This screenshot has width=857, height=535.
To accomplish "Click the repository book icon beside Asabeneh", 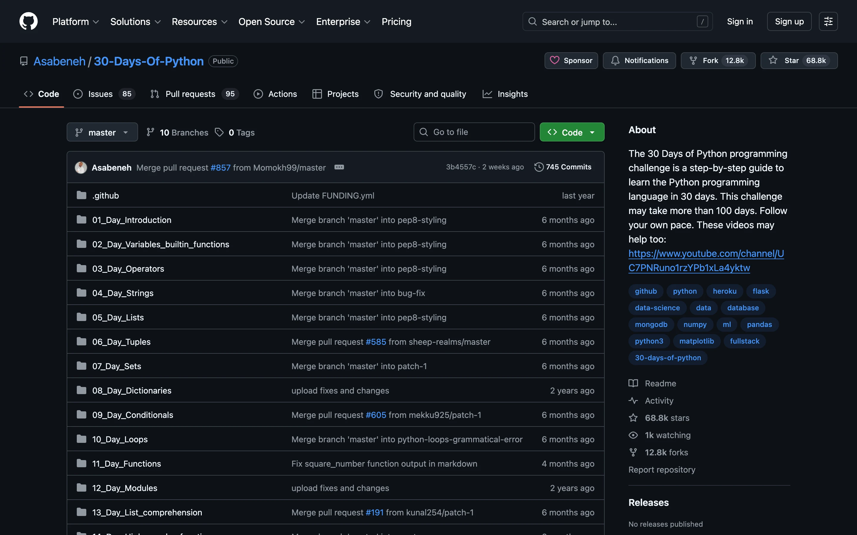I will pyautogui.click(x=24, y=61).
